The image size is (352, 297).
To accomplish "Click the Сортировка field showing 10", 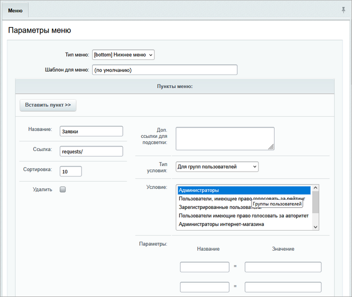I will [70, 171].
